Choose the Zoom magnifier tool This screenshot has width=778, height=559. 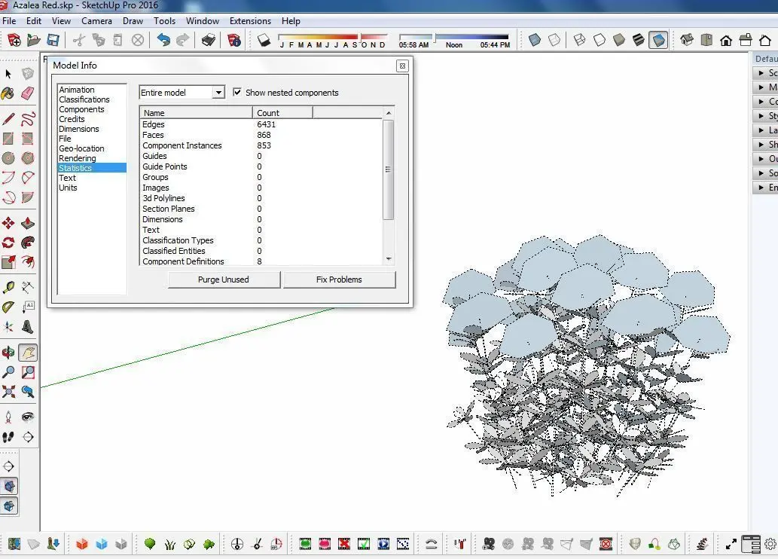click(x=8, y=372)
